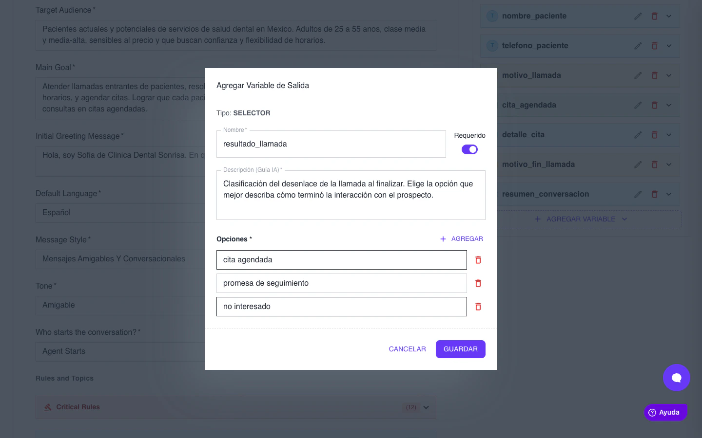Click CANCELAR to dismiss the dialog
This screenshot has height=438, width=702.
tap(407, 349)
